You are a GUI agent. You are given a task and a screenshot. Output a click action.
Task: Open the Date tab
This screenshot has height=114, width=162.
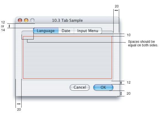click(x=66, y=31)
